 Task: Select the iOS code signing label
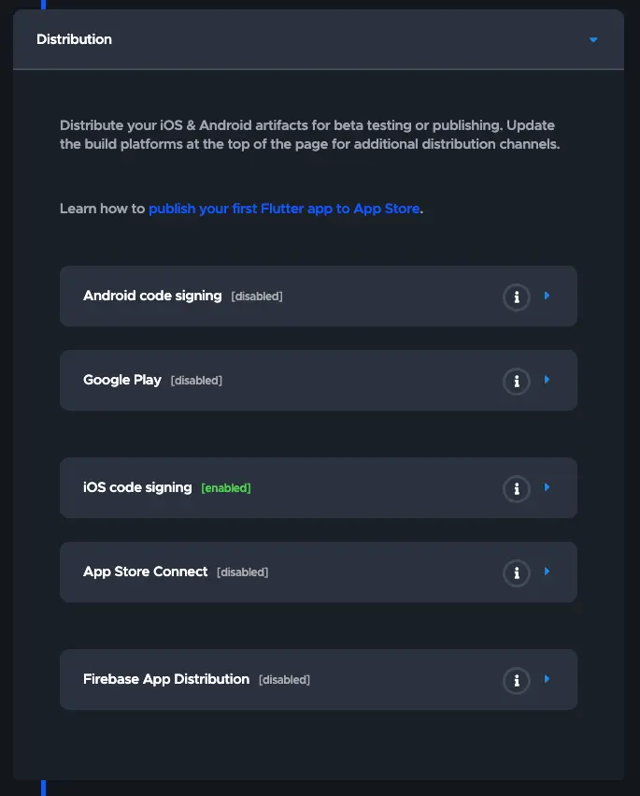(x=137, y=487)
